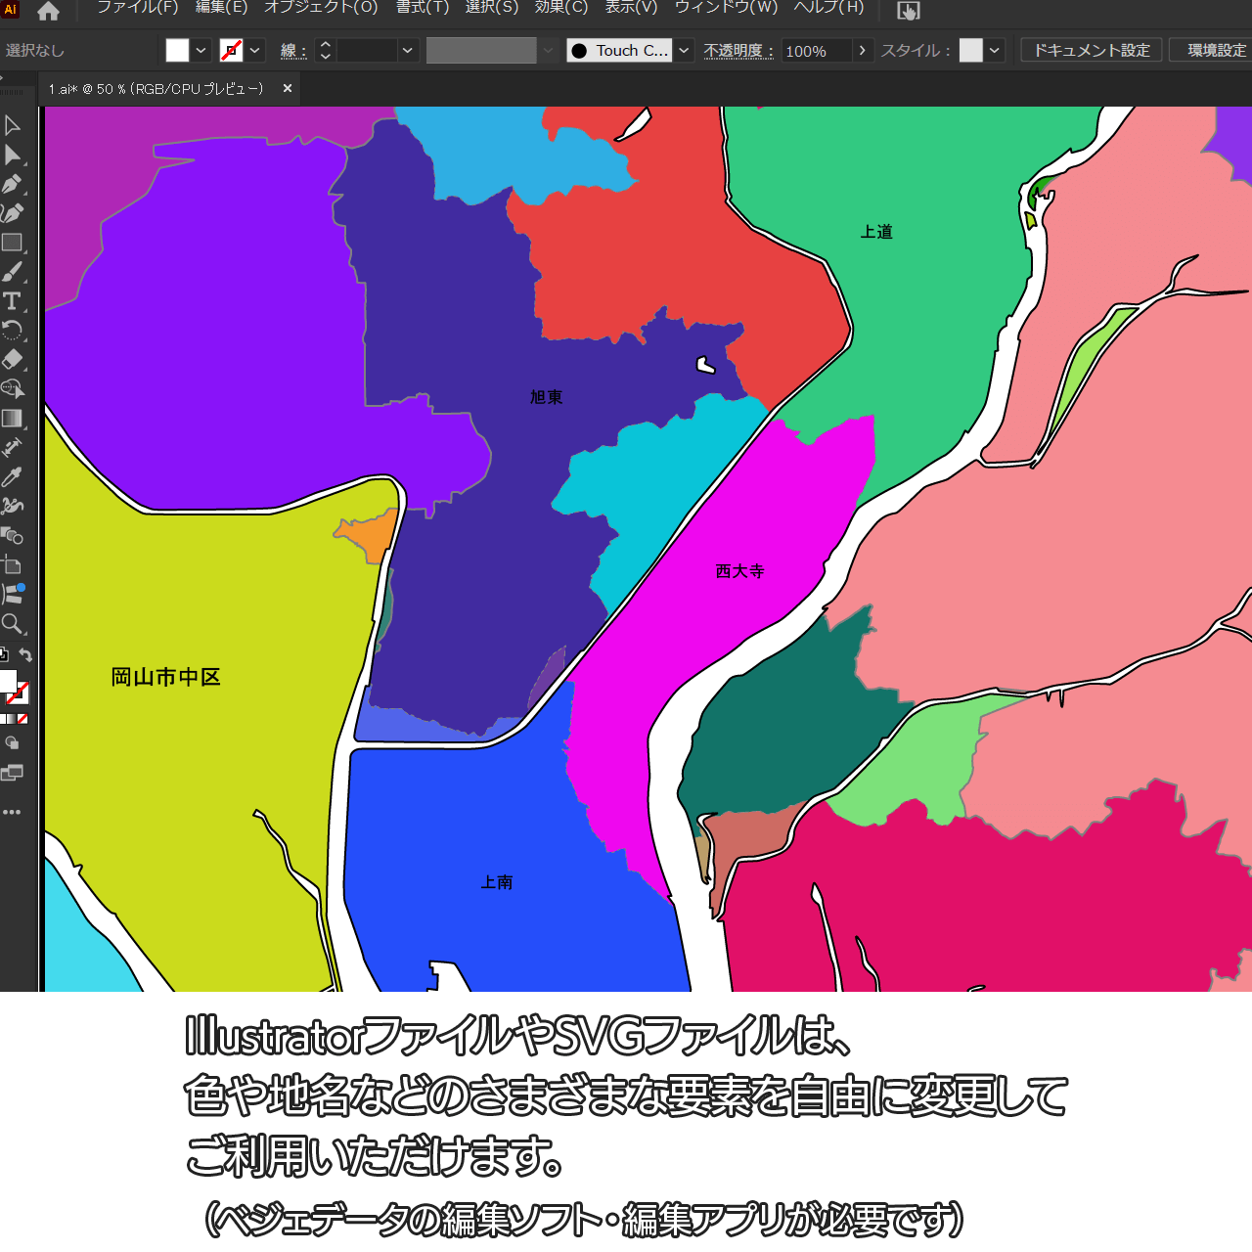Select the Gradient tool

point(13,419)
